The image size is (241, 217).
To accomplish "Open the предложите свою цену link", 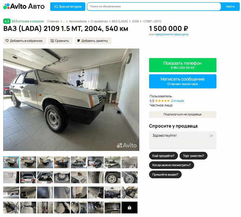I will click(171, 34).
